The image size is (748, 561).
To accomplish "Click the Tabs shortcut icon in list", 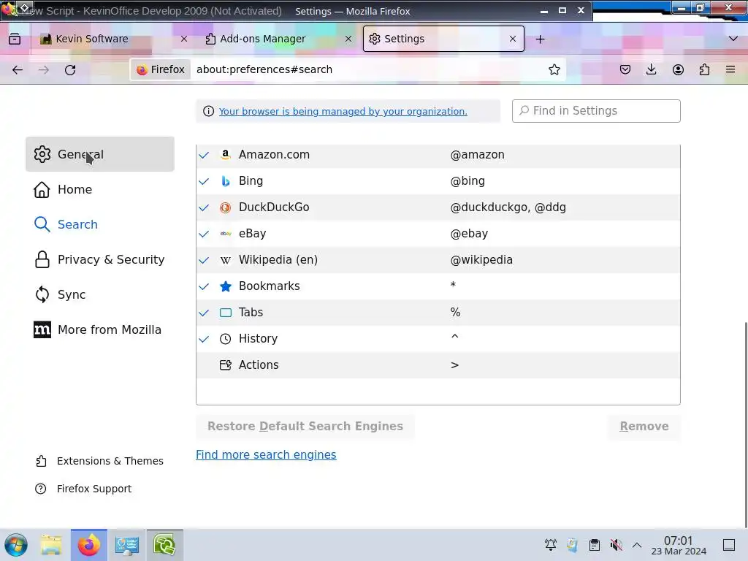I will [x=225, y=313].
